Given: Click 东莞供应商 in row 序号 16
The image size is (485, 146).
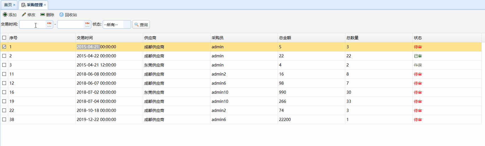Looking at the screenshot, I should [154, 92].
